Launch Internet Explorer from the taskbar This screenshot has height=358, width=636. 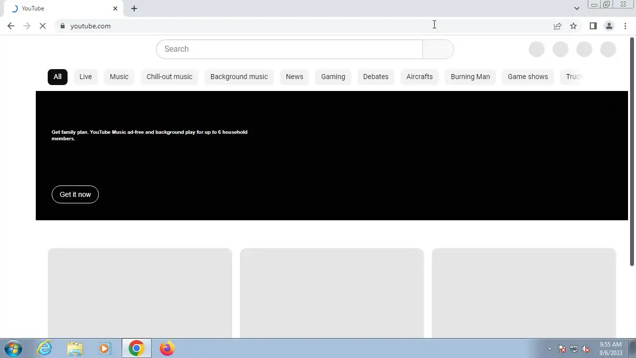tap(45, 349)
